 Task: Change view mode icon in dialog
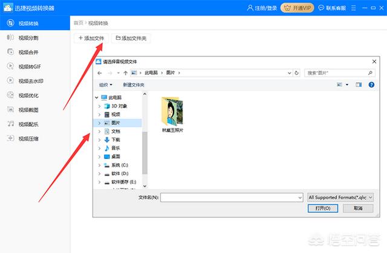tap(340, 85)
